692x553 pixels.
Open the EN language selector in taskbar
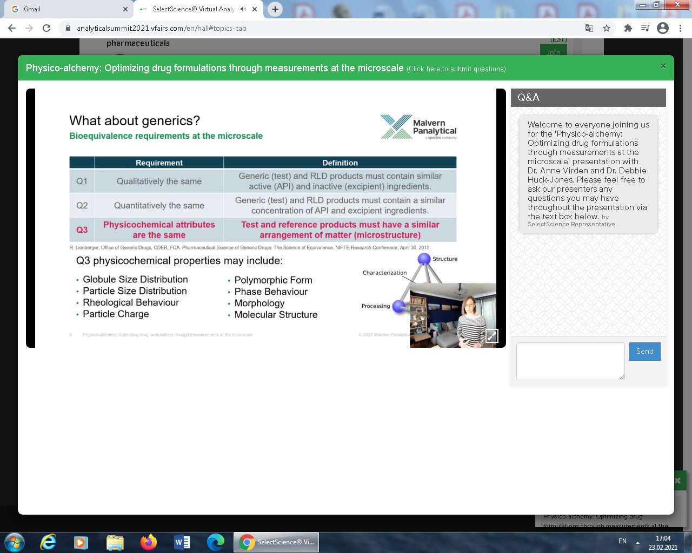(622, 541)
